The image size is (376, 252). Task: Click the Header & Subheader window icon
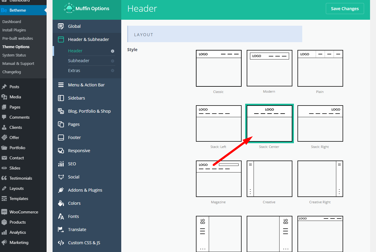point(61,39)
